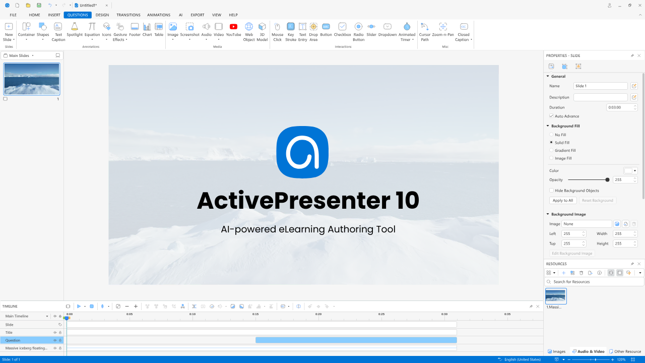Open the Main Timeline dropdown

[48, 316]
